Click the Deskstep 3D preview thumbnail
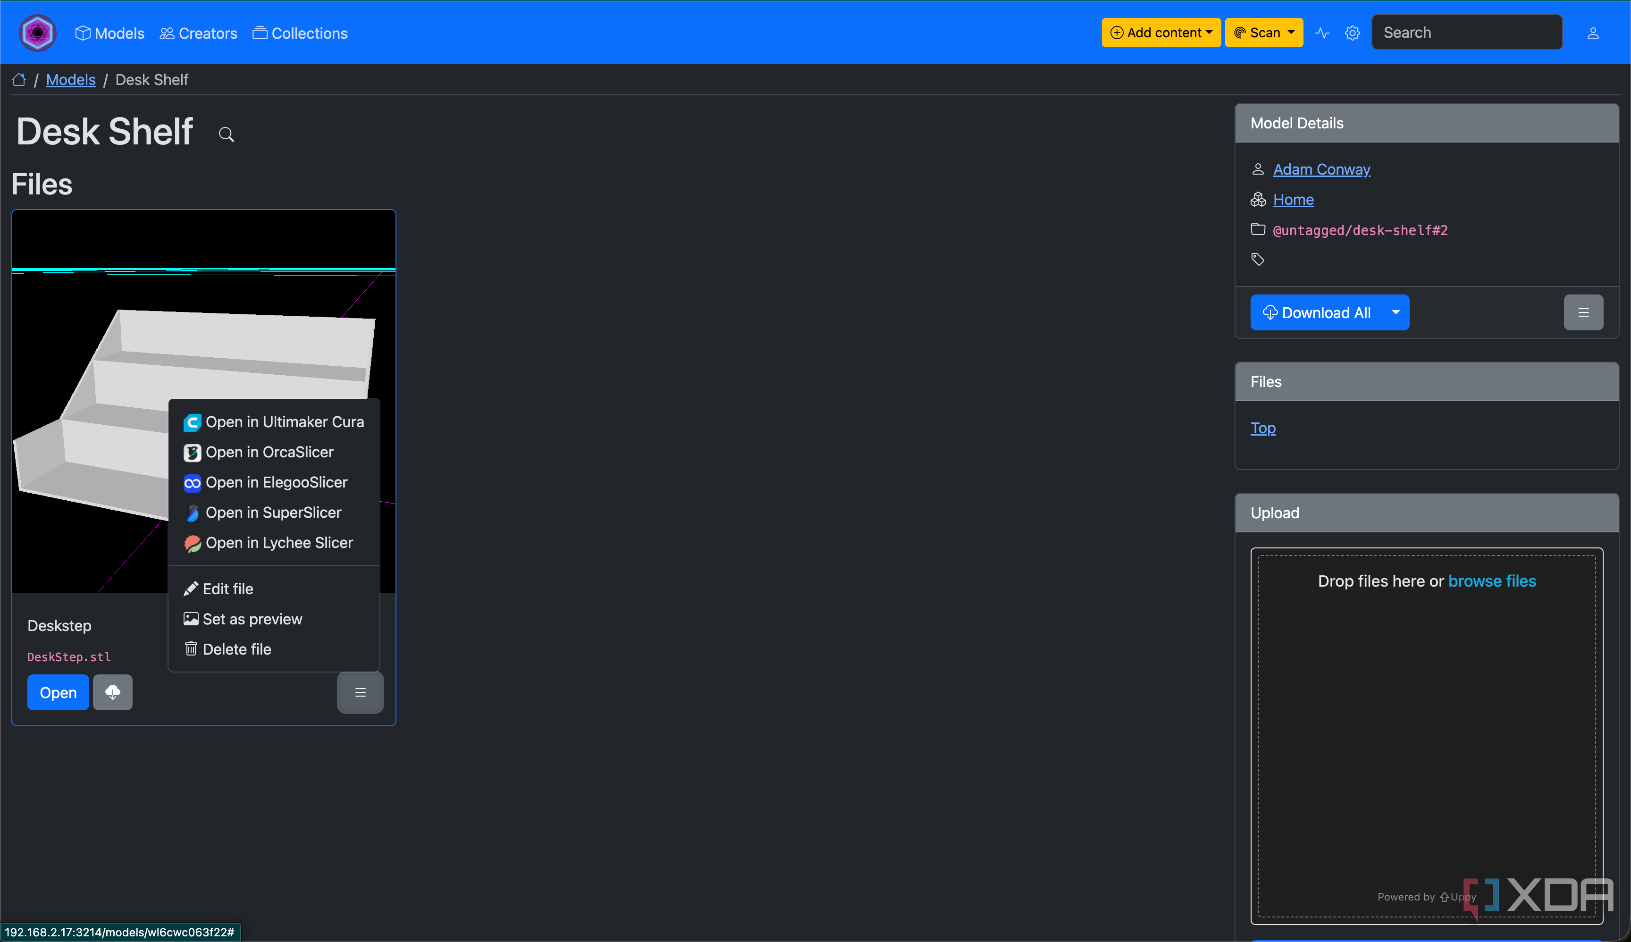Image resolution: width=1631 pixels, height=942 pixels. 204,401
